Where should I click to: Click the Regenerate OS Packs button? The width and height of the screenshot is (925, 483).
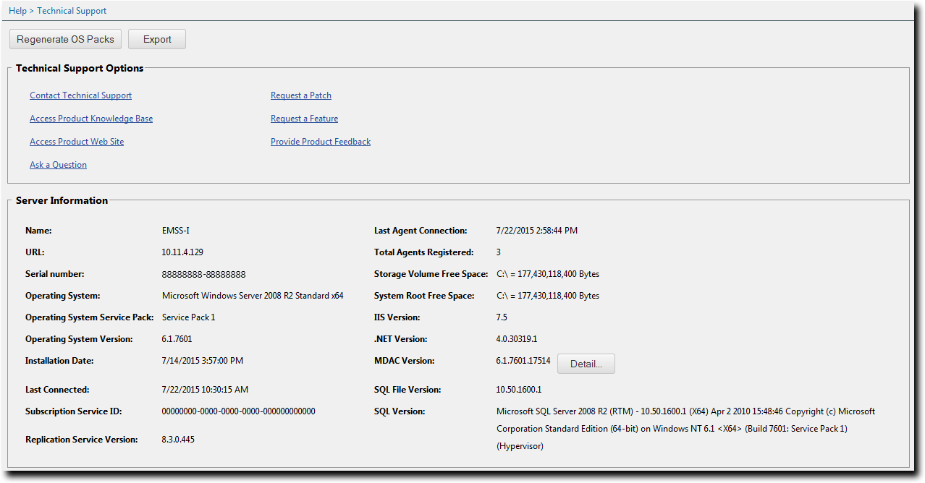point(65,39)
